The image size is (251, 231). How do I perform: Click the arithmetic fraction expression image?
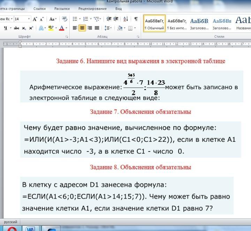(144, 84)
